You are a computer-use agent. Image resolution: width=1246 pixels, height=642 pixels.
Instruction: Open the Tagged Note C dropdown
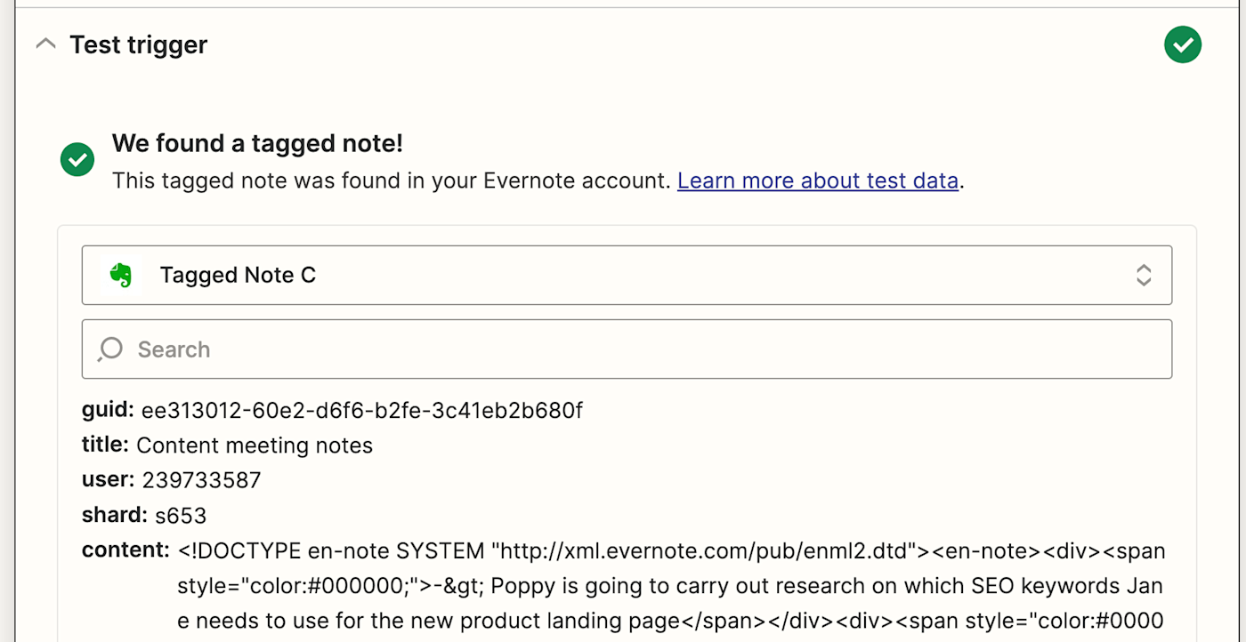pos(623,276)
